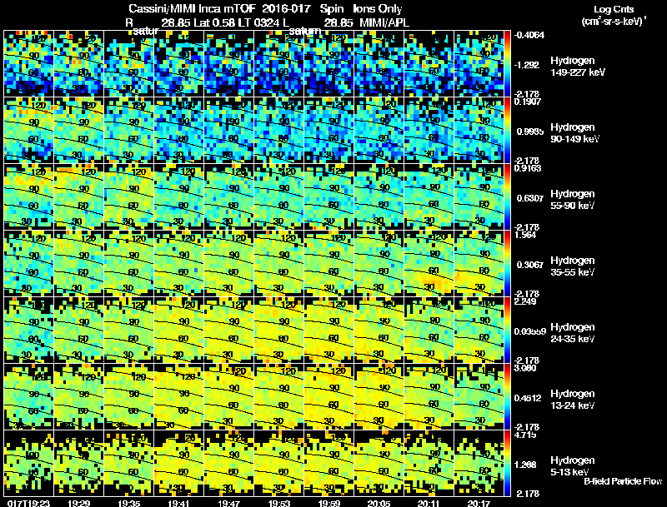Click the '20:17' time label
This screenshot has height=507, width=667.
pyautogui.click(x=479, y=503)
